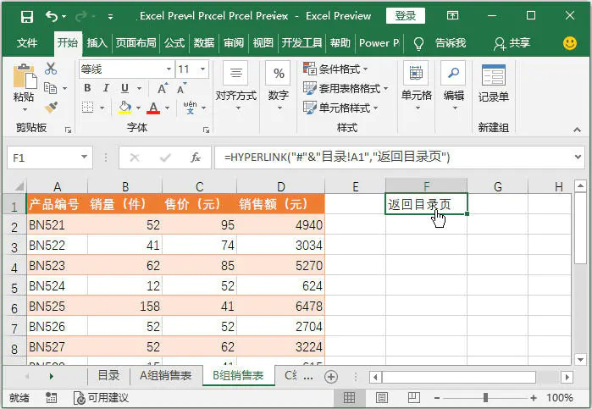Viewport: 592px width, 409px height.
Task: Select cell BN525 in column A
Action: tap(57, 306)
